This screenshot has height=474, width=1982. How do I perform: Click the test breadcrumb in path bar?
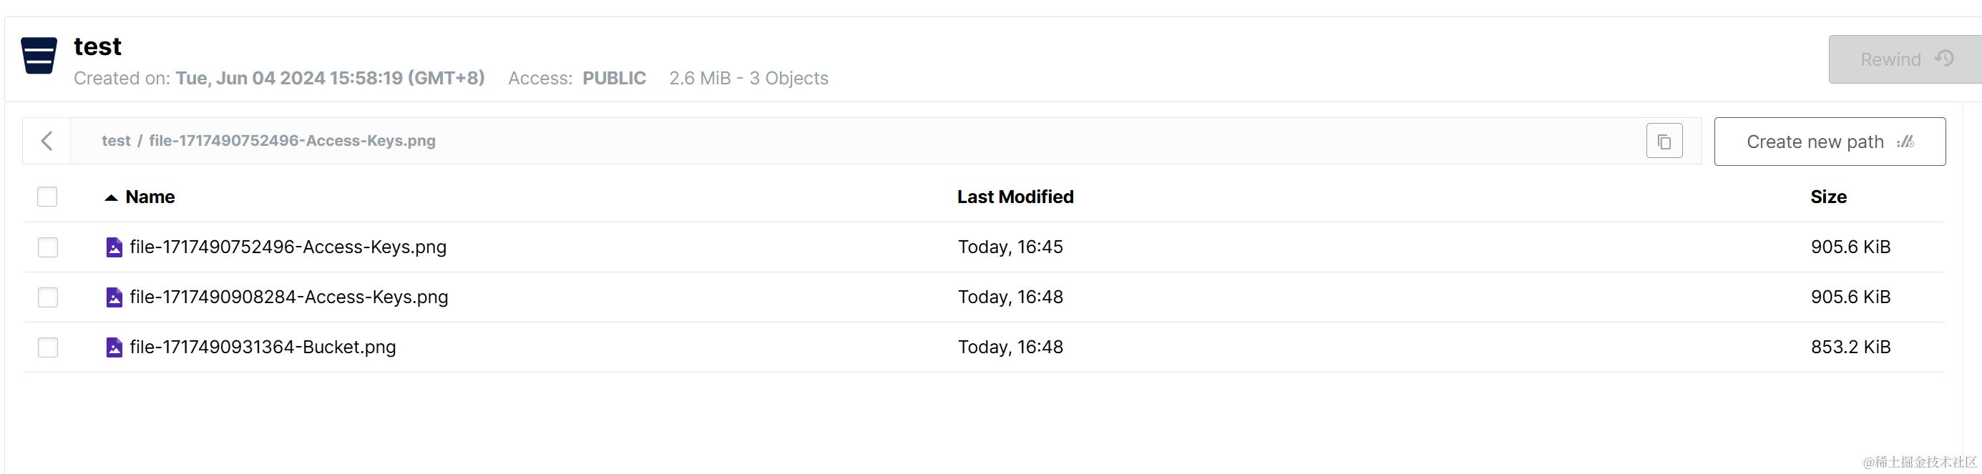coord(116,141)
